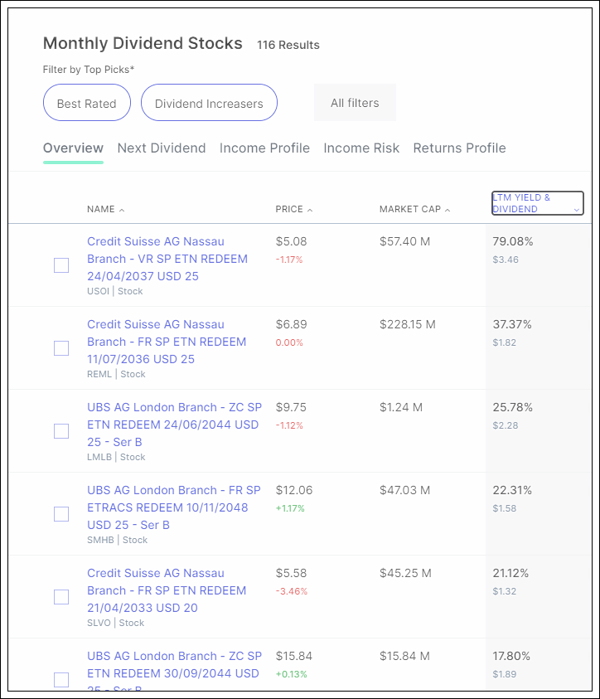Screen dimensions: 600x699
Task: Click the $47.03 M market cap
Action: pos(404,490)
